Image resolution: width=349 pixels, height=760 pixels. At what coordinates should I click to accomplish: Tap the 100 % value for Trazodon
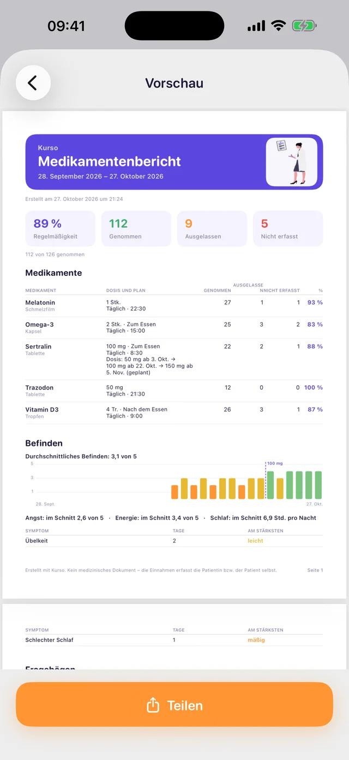coord(313,387)
